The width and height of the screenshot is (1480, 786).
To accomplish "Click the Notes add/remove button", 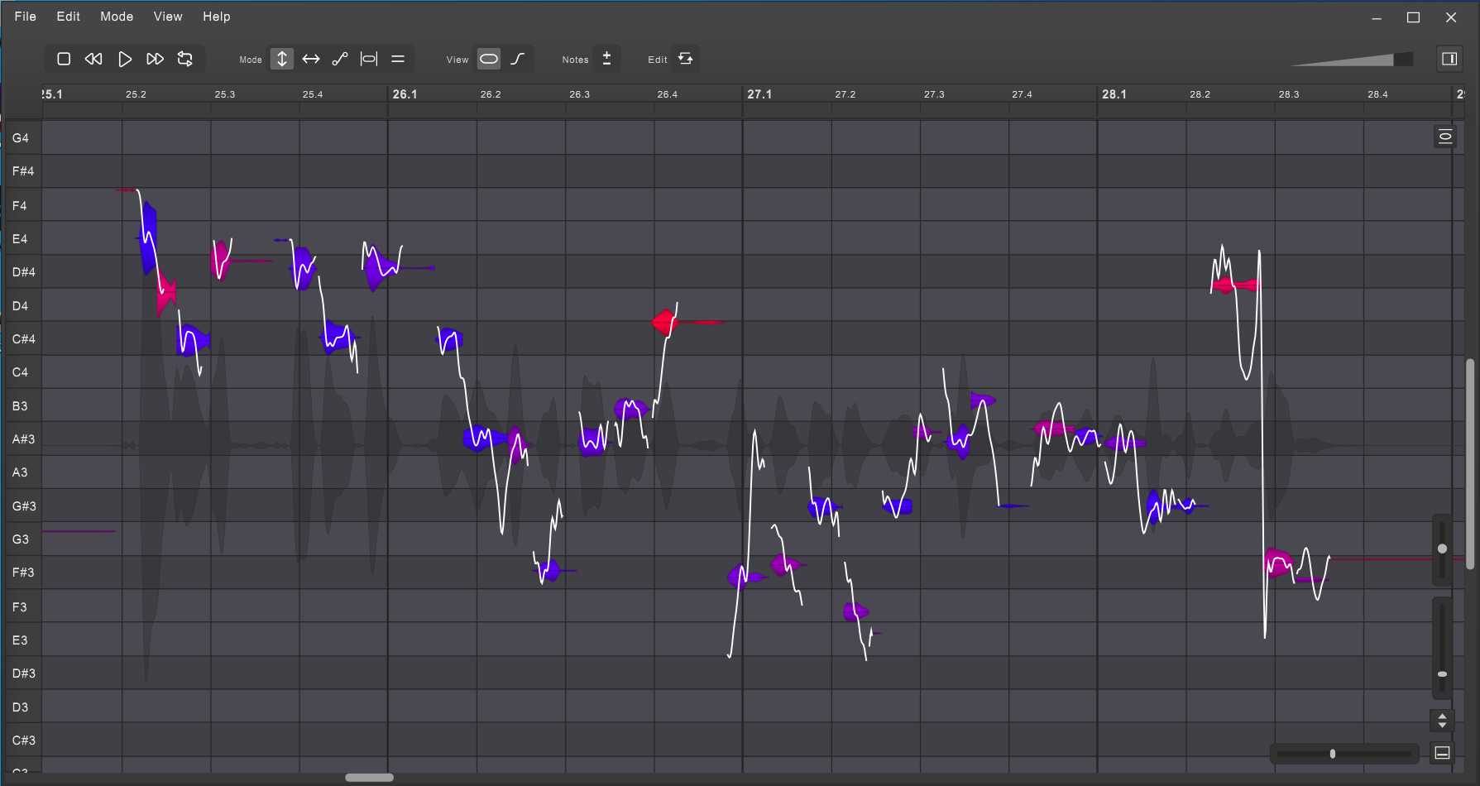I will (606, 59).
